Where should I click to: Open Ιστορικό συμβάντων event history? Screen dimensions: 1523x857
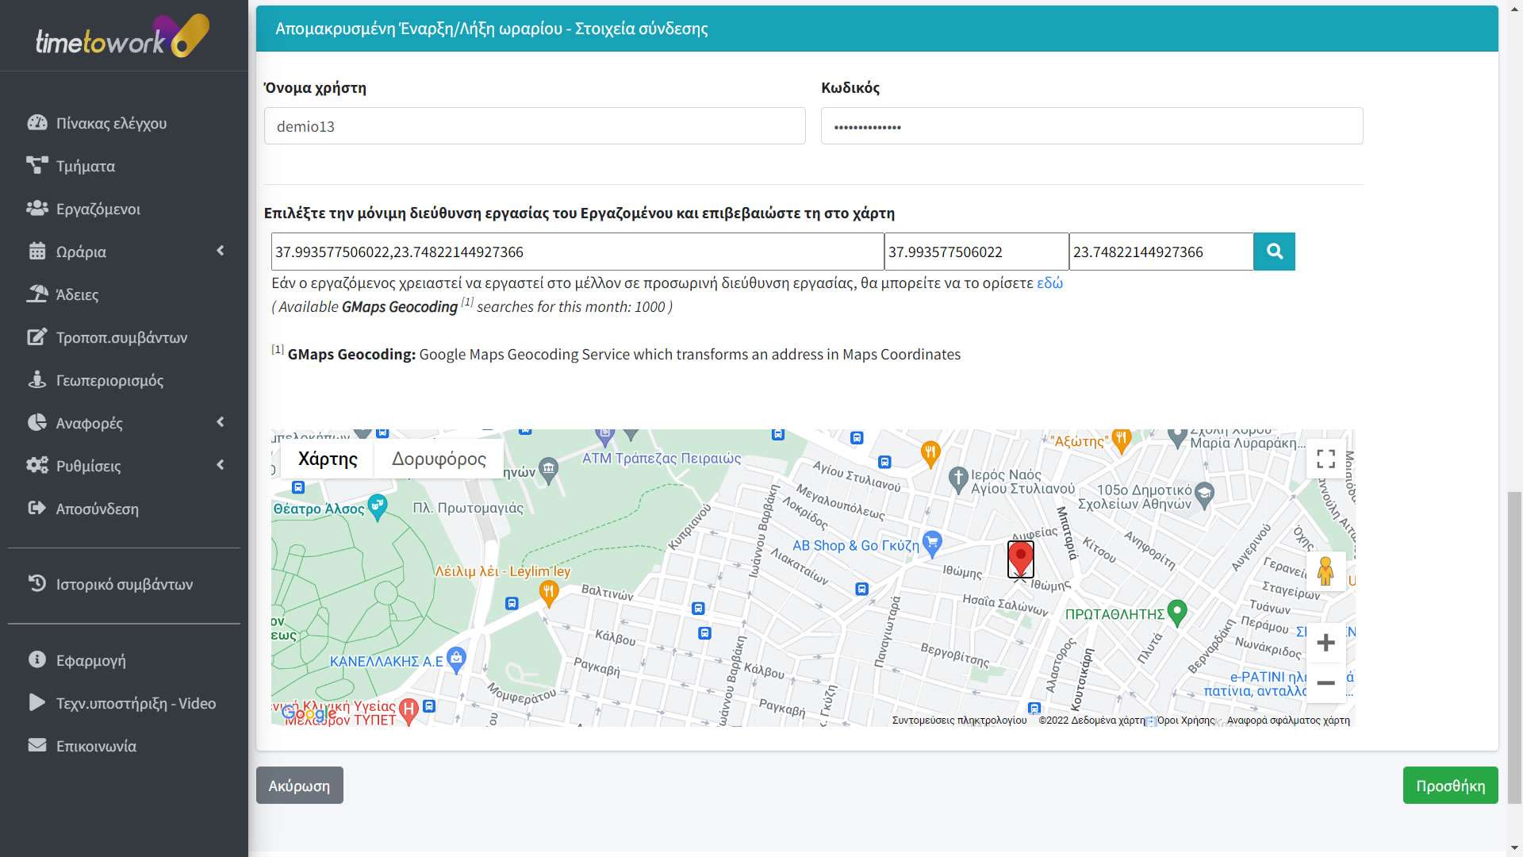[124, 584]
